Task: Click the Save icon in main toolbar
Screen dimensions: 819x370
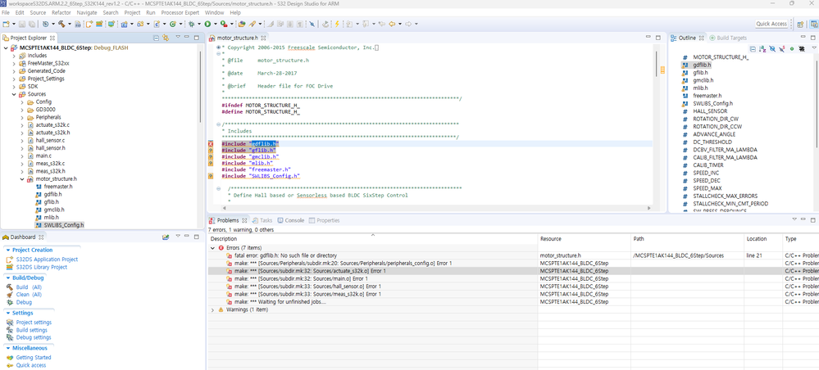Action: point(22,24)
